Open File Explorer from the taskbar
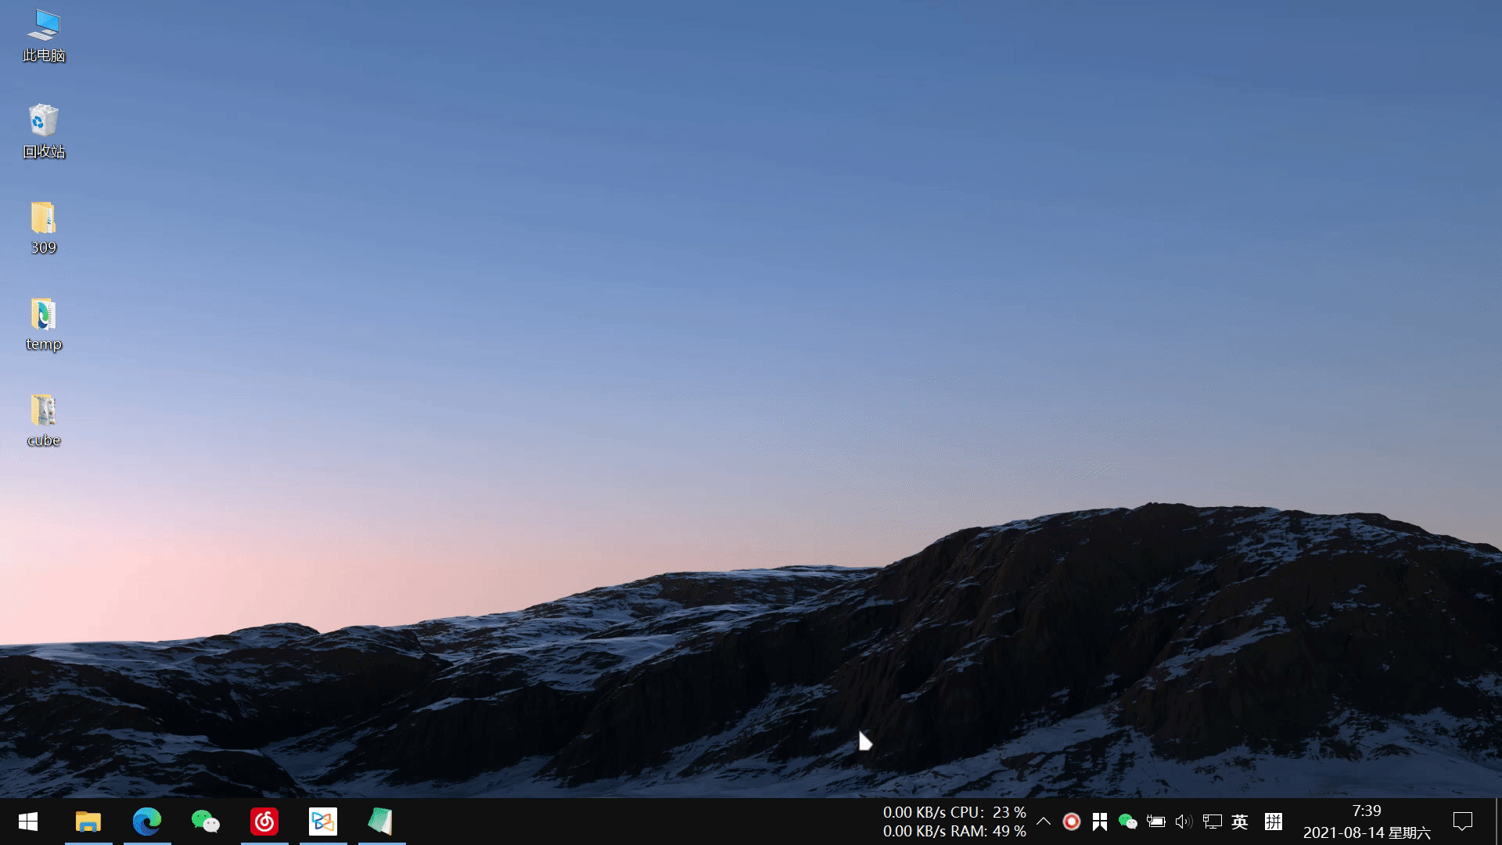This screenshot has width=1502, height=845. coord(88,822)
